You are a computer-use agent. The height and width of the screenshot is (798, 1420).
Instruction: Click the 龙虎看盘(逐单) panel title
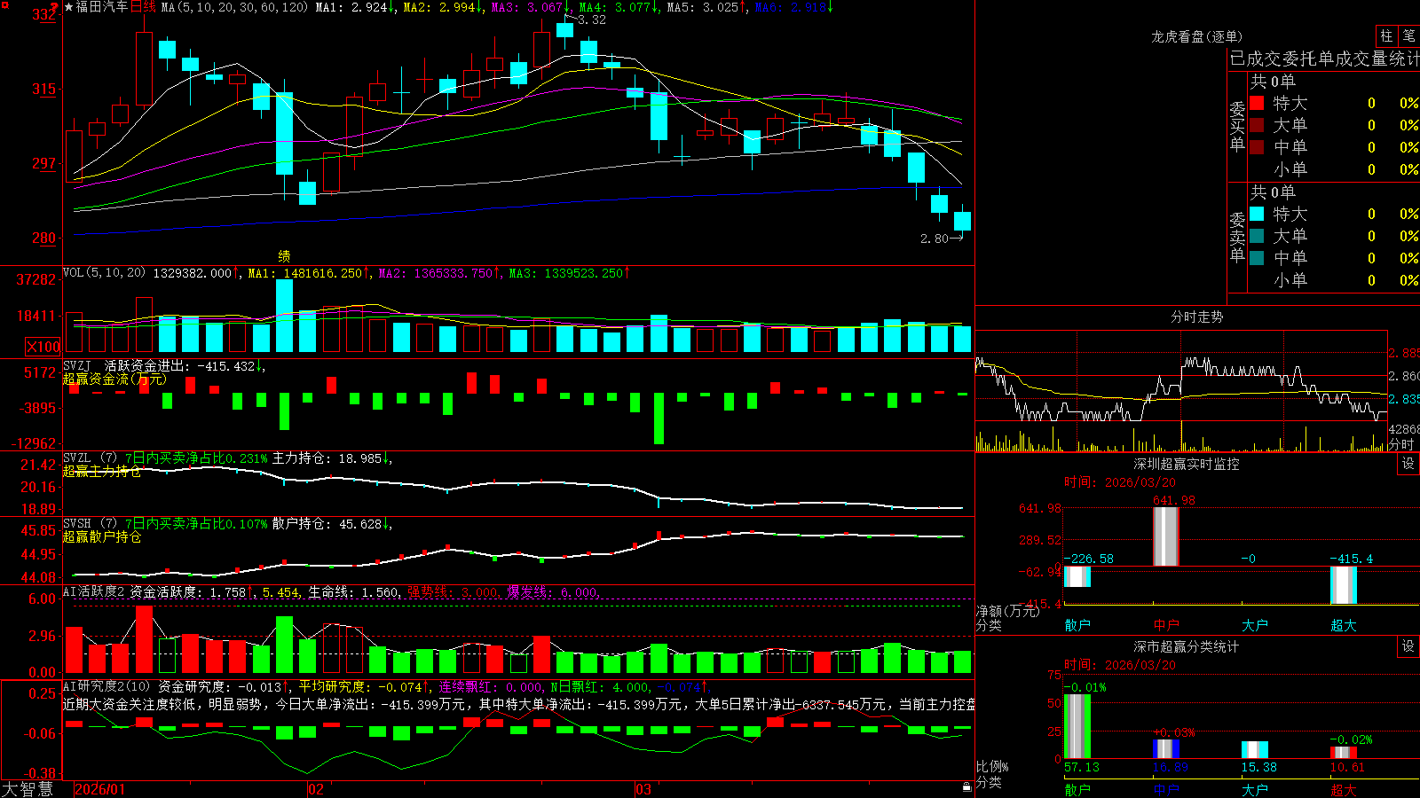click(1196, 36)
